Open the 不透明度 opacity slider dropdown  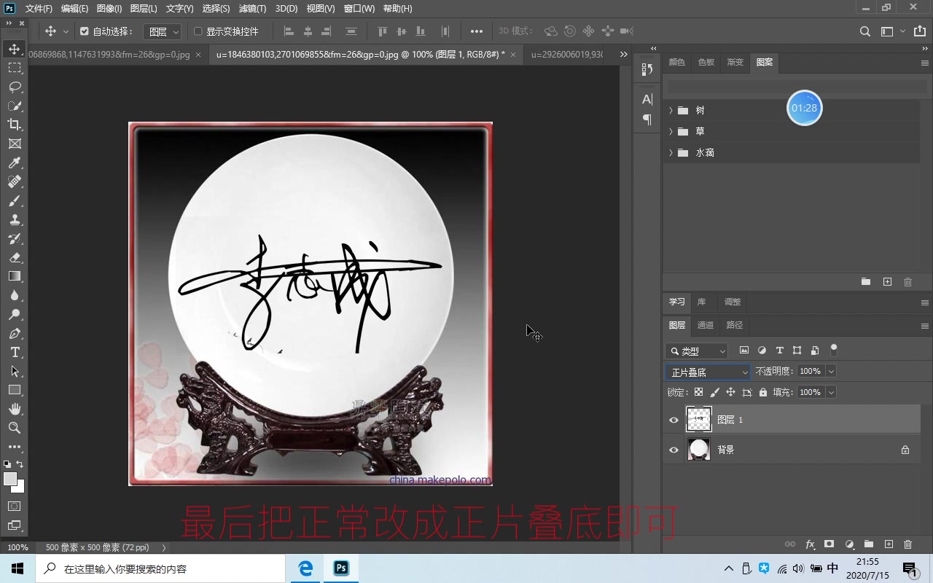pyautogui.click(x=831, y=372)
